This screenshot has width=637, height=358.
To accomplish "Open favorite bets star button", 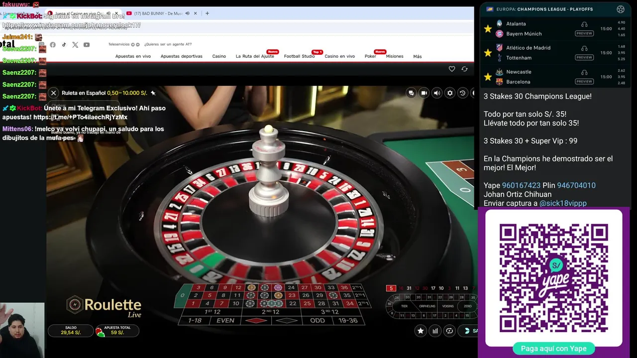I will click(421, 331).
